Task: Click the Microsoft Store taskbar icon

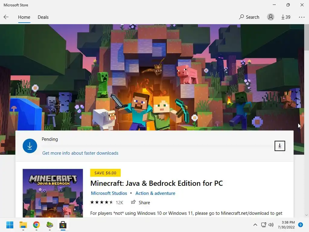Action: tap(63, 225)
